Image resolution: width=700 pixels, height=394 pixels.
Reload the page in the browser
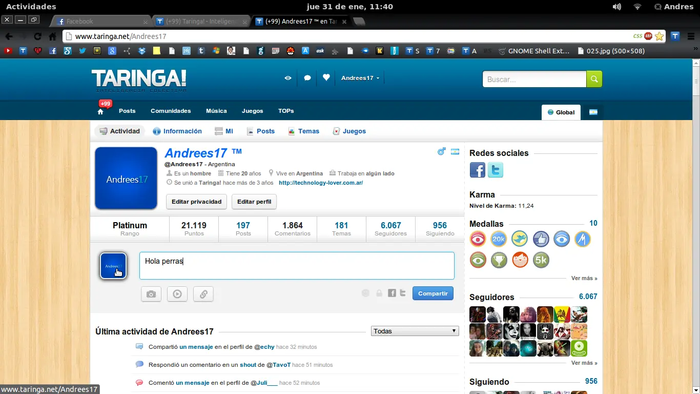coord(37,36)
